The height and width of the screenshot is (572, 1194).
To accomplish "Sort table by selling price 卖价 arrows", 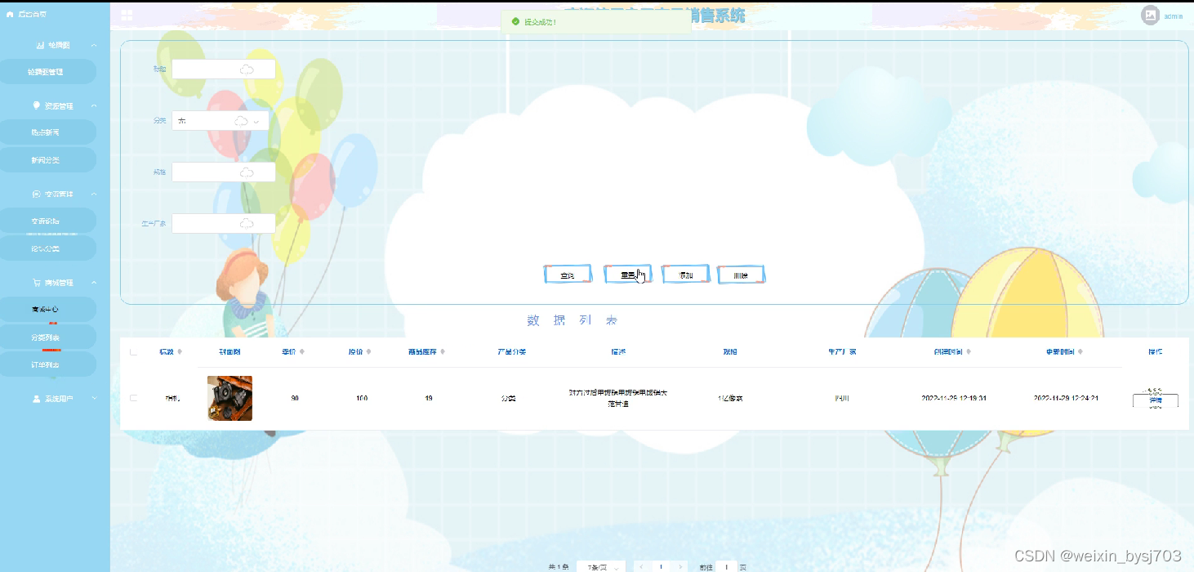I will (x=301, y=351).
